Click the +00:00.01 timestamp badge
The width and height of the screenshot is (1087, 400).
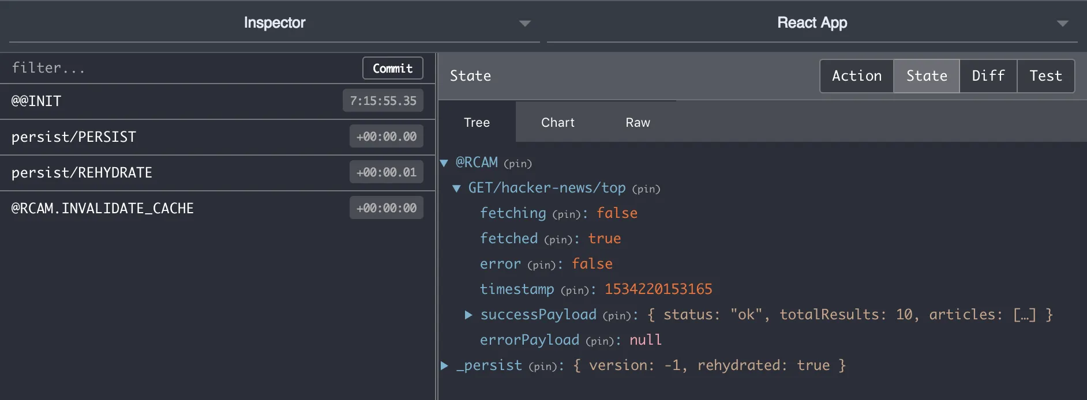pyautogui.click(x=387, y=172)
